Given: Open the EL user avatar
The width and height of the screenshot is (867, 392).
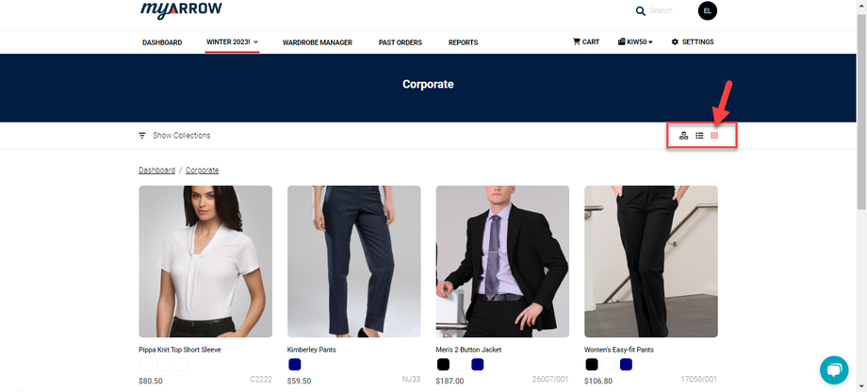Looking at the screenshot, I should 707,10.
